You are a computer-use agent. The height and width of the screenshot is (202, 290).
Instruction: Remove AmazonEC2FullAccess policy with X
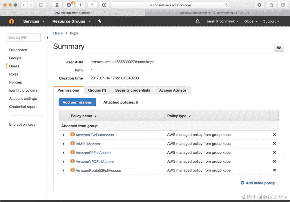[274, 135]
